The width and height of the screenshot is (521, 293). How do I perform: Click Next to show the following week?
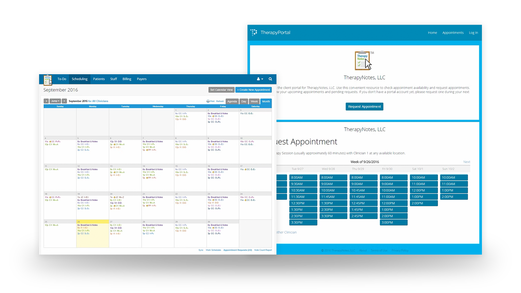(x=467, y=162)
